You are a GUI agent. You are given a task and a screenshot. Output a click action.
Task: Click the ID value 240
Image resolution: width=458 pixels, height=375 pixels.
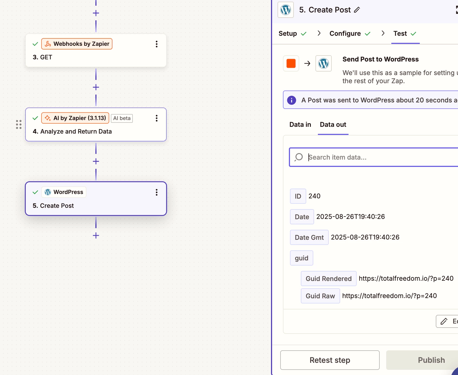click(x=314, y=196)
